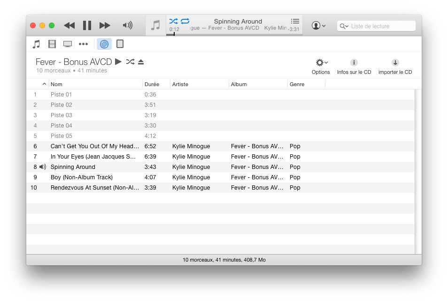The width and height of the screenshot is (448, 303).
Task: Click the Spinning Around now playing title
Action: [238, 22]
